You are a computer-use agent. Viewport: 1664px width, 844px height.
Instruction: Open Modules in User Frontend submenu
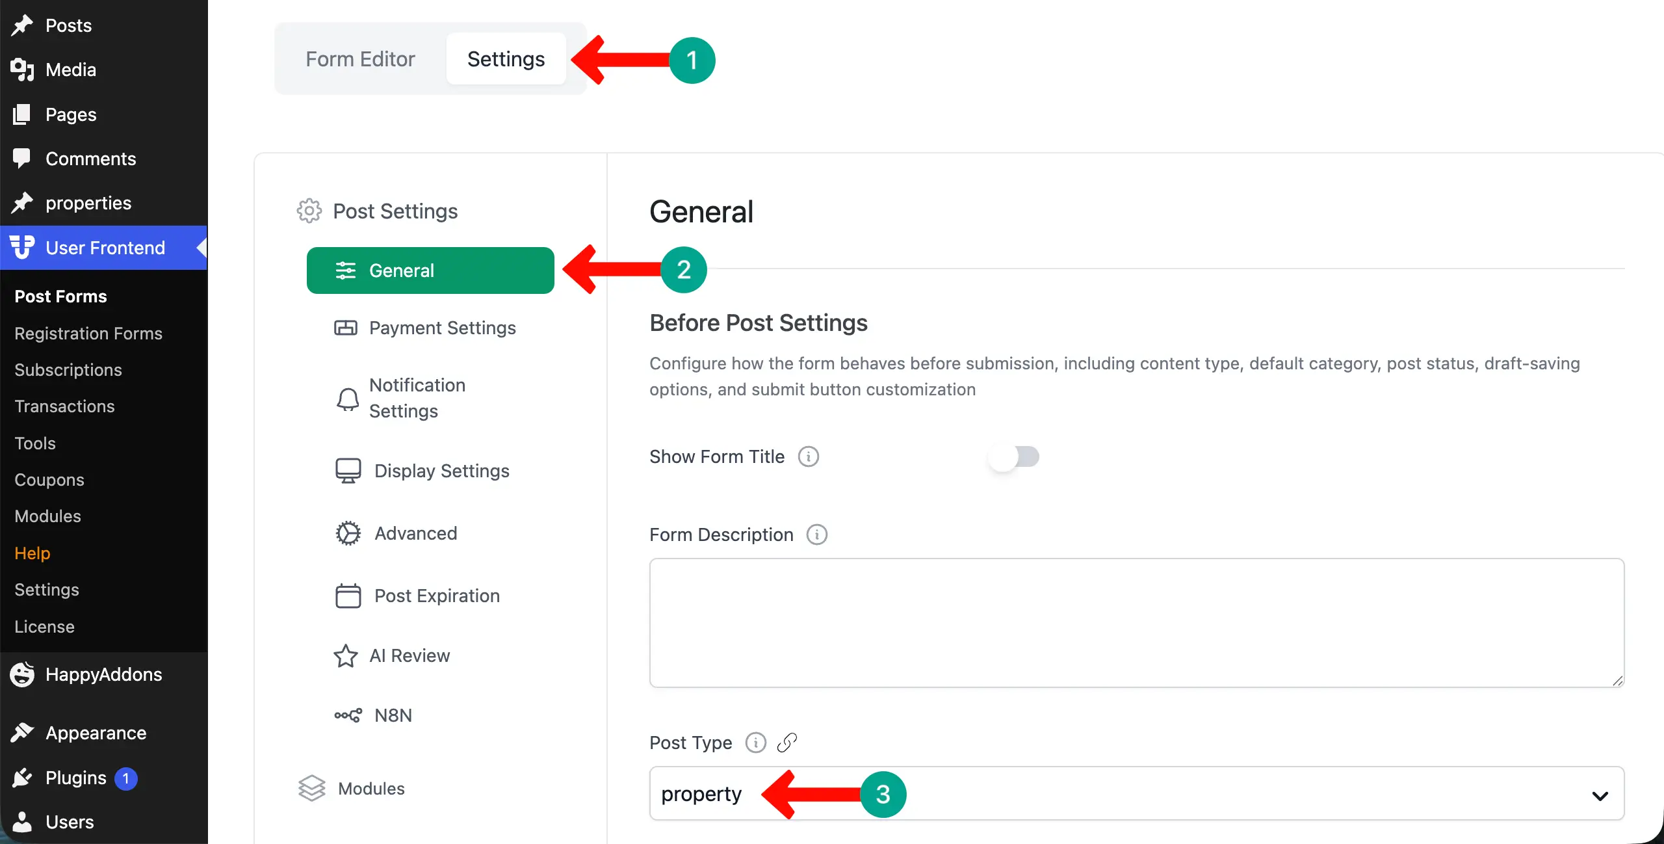pyautogui.click(x=47, y=516)
